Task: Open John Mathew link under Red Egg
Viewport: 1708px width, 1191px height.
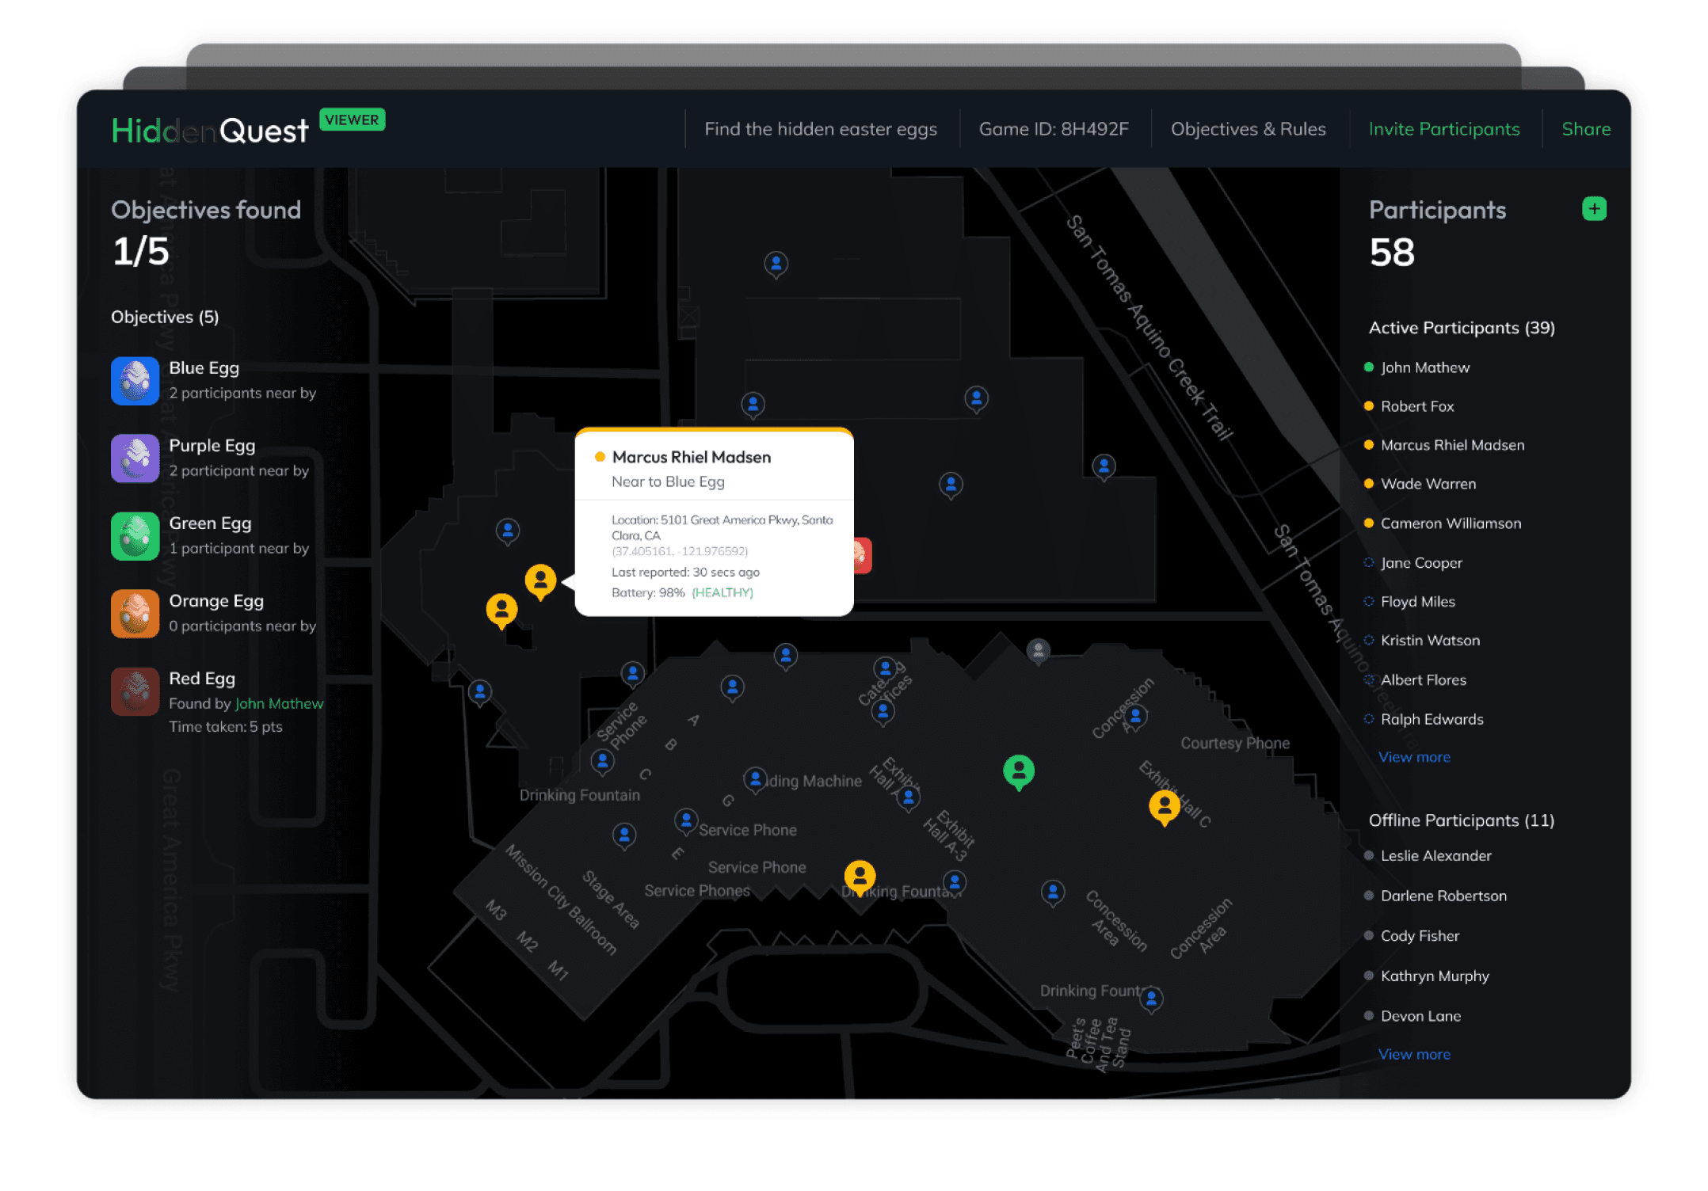Action: [279, 703]
